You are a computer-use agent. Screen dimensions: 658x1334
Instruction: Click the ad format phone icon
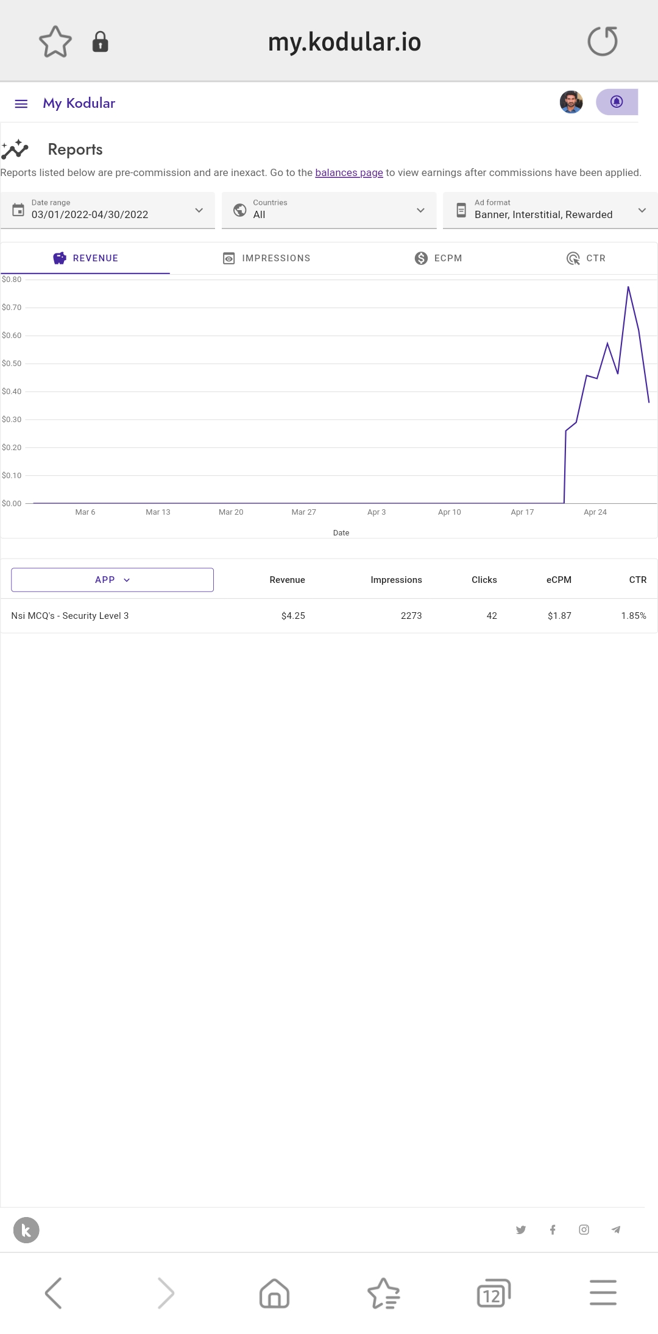point(461,210)
